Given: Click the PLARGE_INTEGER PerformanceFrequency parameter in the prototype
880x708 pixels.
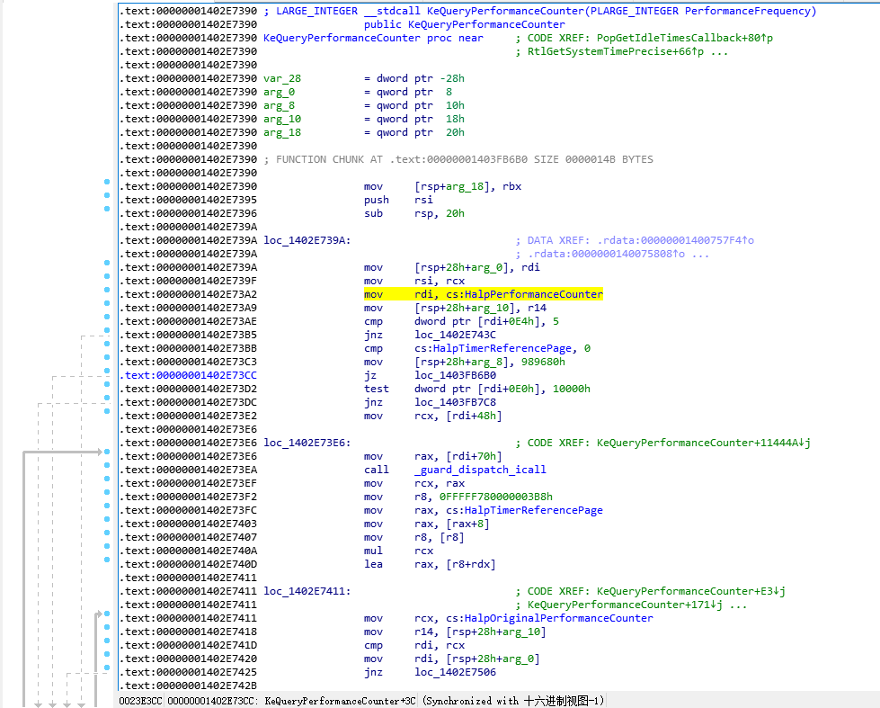Looking at the screenshot, I should pyautogui.click(x=700, y=11).
